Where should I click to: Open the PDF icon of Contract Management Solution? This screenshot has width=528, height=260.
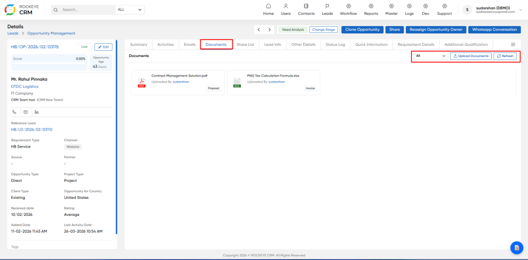pyautogui.click(x=141, y=83)
